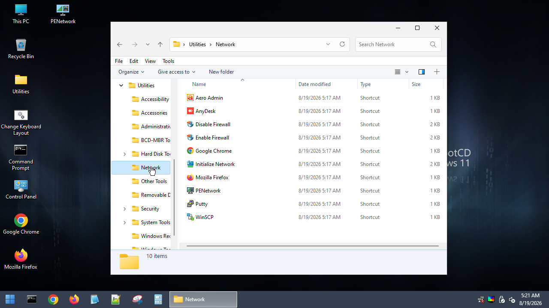Open the recent locations dropdown arrow
Viewport: 549px width, 308px height.
148,44
